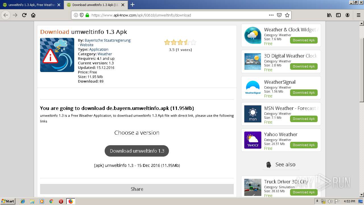Open a new browser tab
This screenshot has width=364, height=205.
click(x=133, y=5)
